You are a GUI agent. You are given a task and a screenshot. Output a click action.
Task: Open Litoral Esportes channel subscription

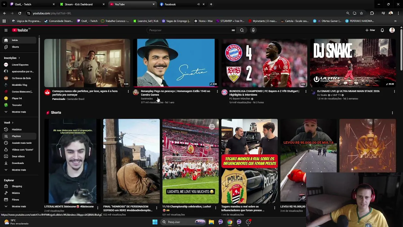tap(20, 65)
